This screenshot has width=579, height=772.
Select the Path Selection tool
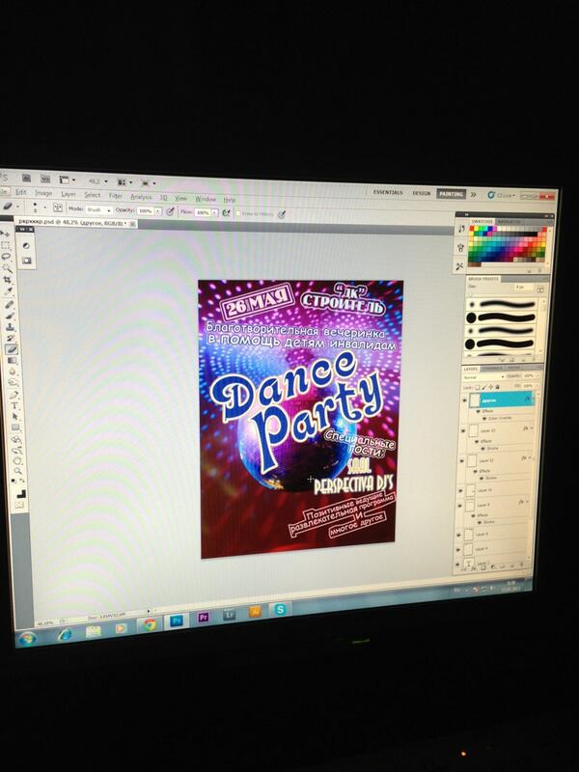14,417
